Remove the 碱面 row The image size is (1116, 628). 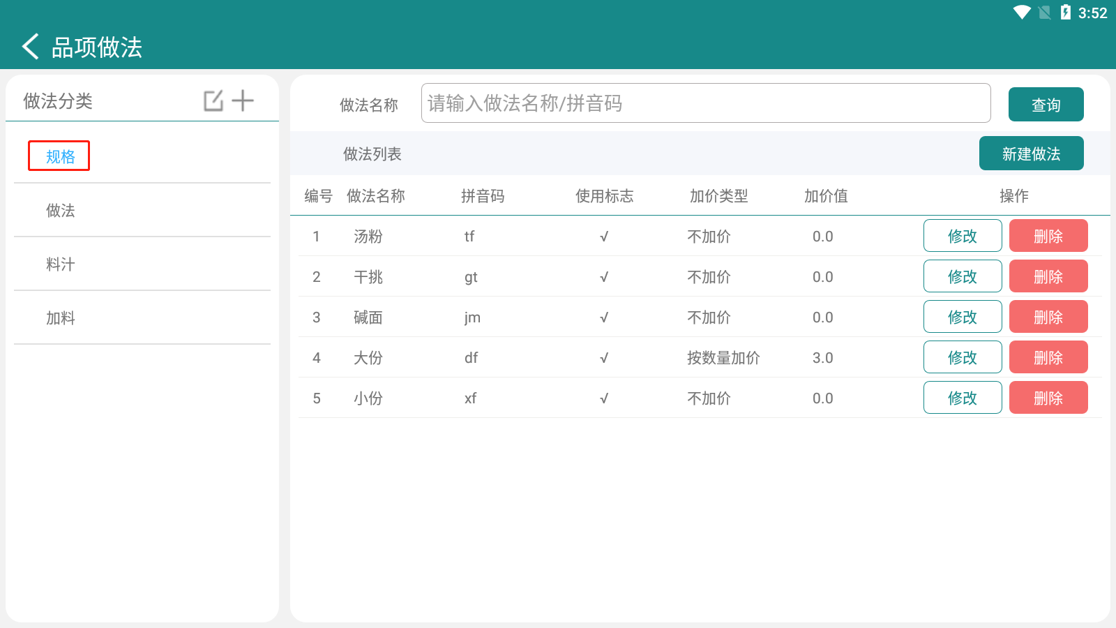click(x=1048, y=317)
